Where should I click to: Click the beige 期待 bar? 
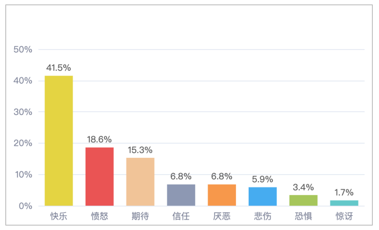[x=140, y=182]
